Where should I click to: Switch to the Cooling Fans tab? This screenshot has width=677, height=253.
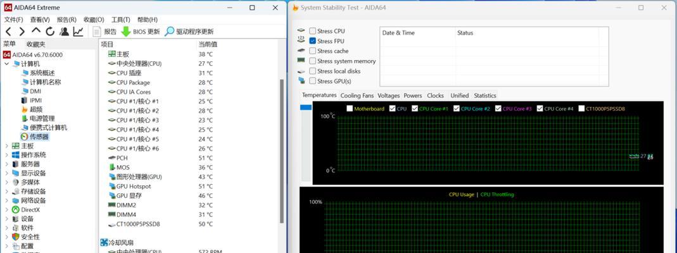pos(357,96)
